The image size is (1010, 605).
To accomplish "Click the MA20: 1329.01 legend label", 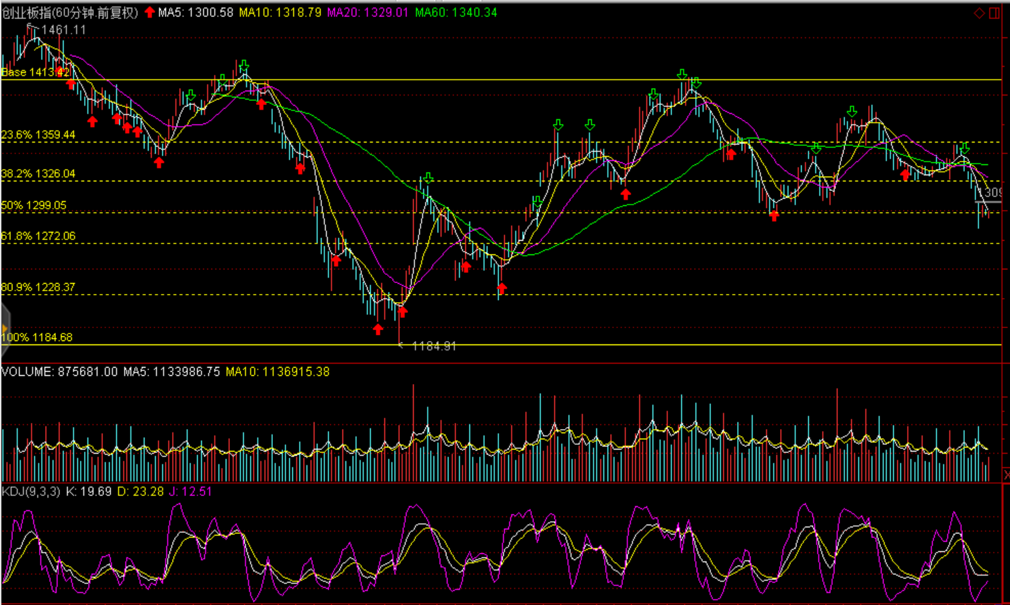I will tap(368, 12).
